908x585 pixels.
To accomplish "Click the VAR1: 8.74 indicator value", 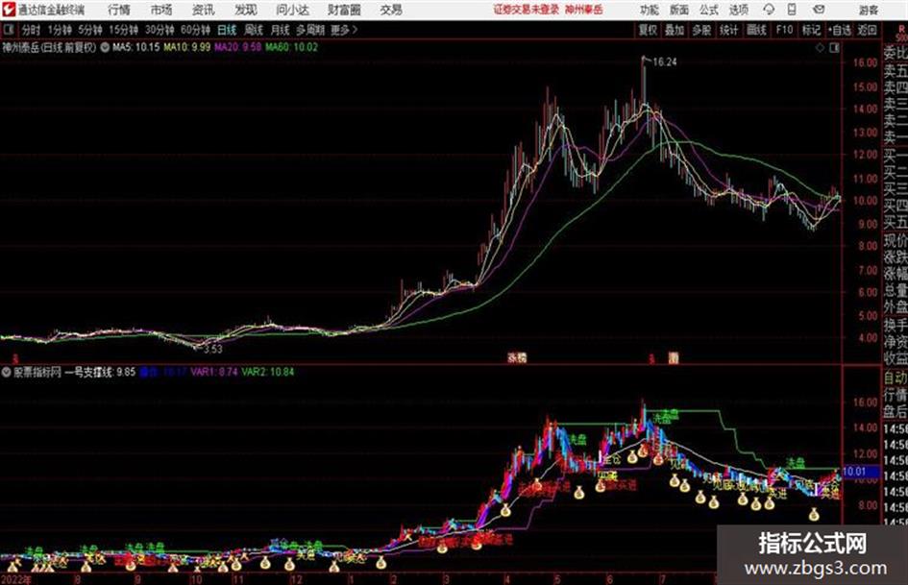I will point(214,372).
